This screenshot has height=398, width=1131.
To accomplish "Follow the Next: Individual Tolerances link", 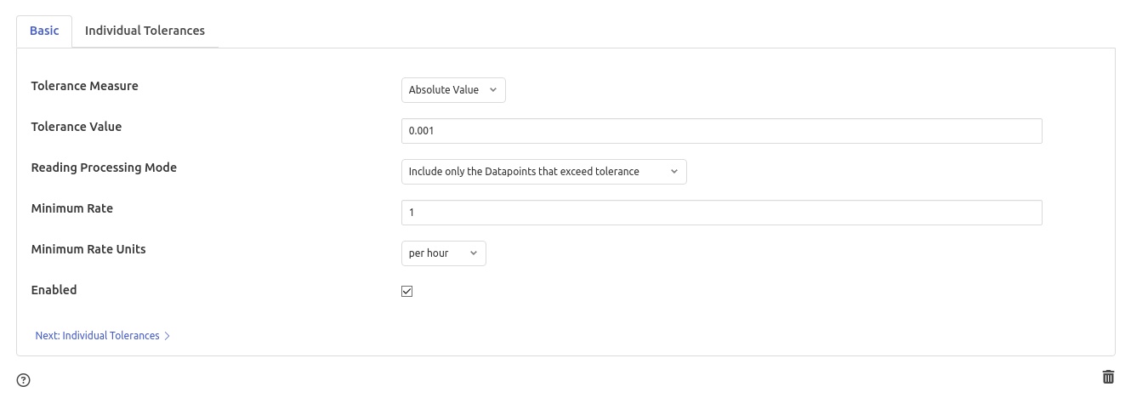I will (x=97, y=336).
